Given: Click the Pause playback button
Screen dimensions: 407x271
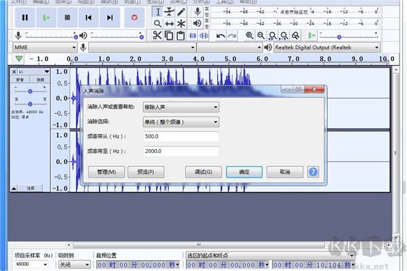Looking at the screenshot, I should tap(25, 17).
